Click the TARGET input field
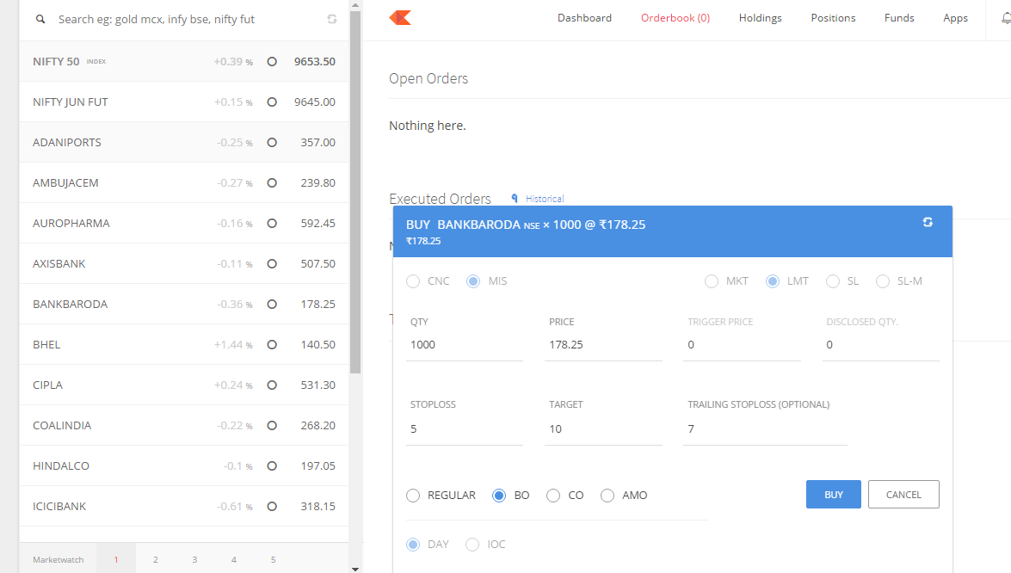The height and width of the screenshot is (573, 1011). coord(603,429)
